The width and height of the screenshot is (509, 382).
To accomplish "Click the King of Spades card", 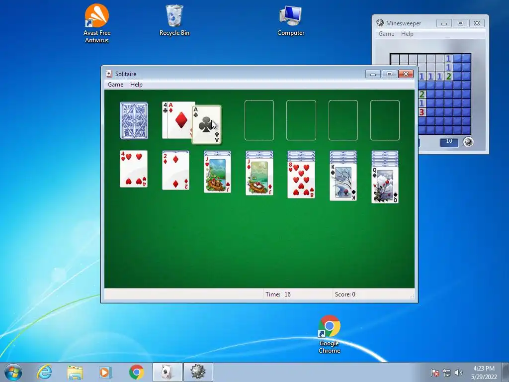I will (x=343, y=182).
